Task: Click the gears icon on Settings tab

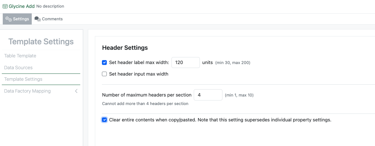Action: (x=9, y=19)
